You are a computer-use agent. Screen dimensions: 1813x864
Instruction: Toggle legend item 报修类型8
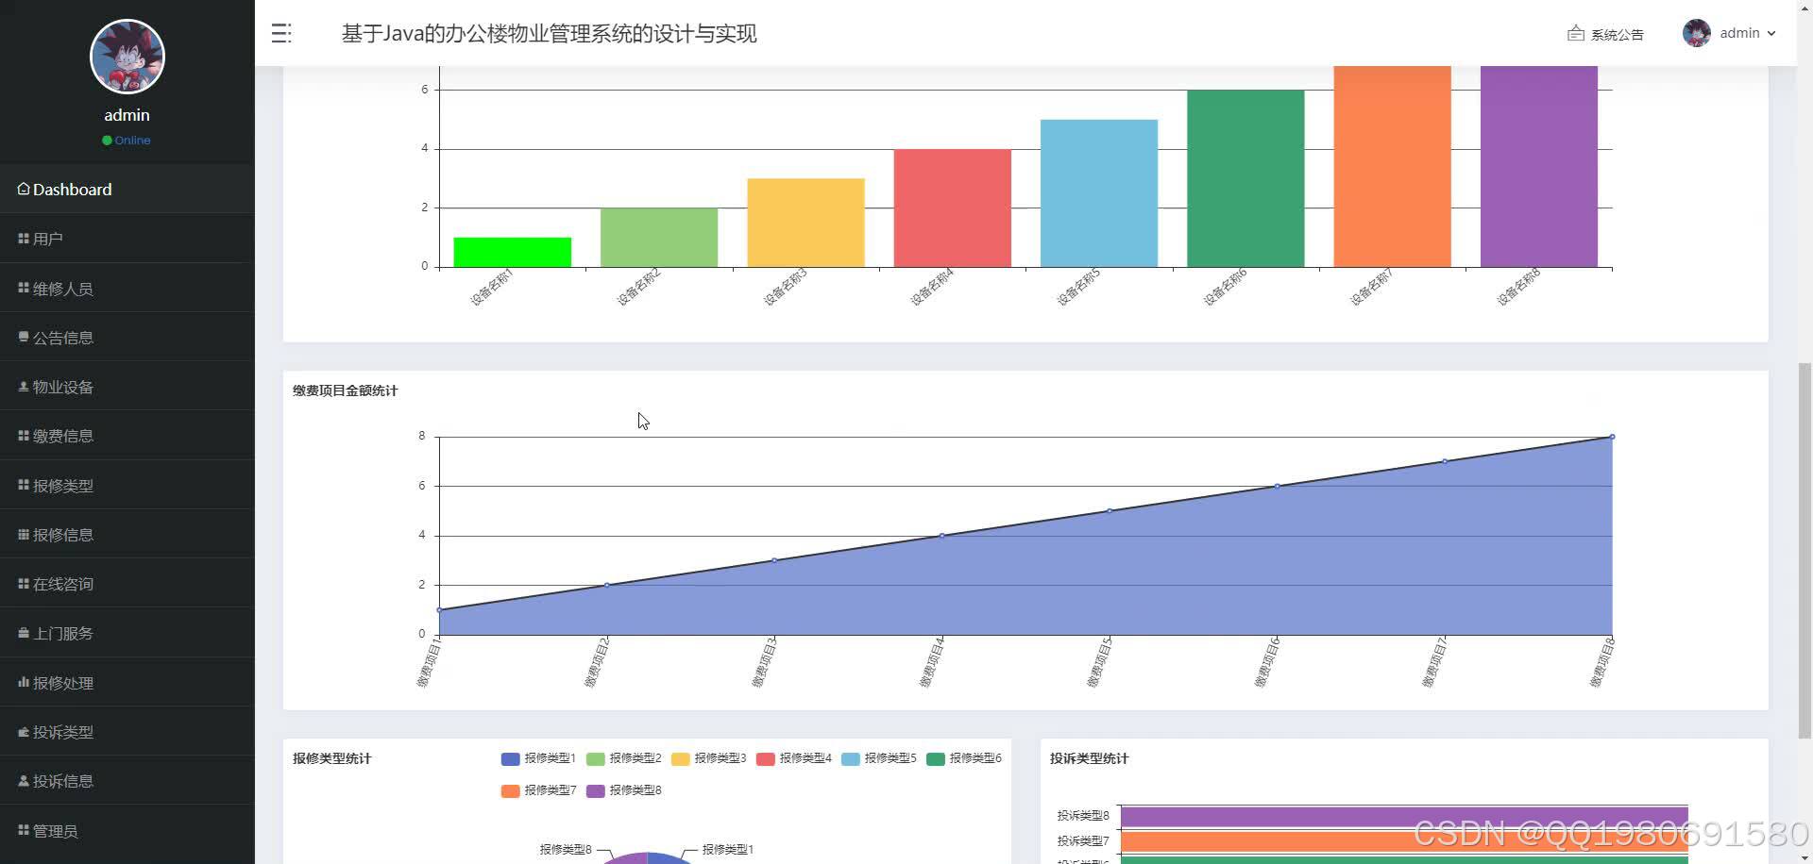624,790
